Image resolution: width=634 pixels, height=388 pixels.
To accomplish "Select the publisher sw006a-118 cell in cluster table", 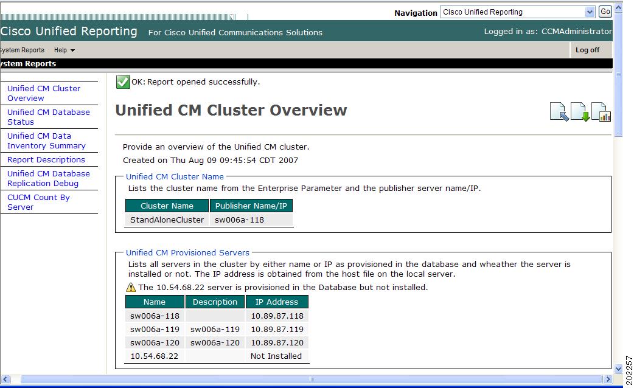I will coord(251,220).
